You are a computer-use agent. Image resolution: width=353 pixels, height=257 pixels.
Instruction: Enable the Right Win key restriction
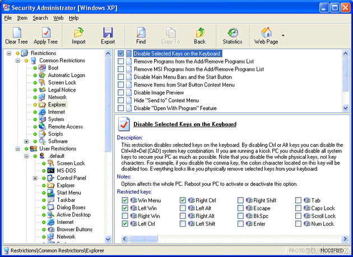[125, 215]
